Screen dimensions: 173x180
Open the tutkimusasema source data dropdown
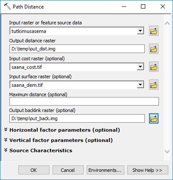click(x=140, y=31)
